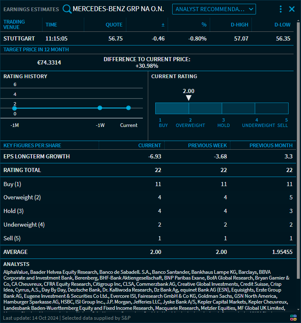Click the Quote column header
This screenshot has height=323, width=301.
pyautogui.click(x=114, y=24)
